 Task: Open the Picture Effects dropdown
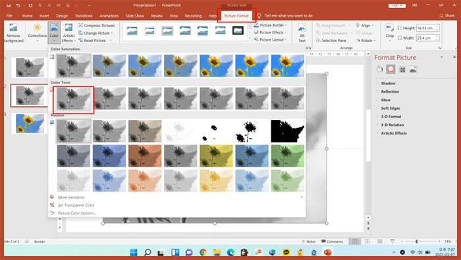270,32
